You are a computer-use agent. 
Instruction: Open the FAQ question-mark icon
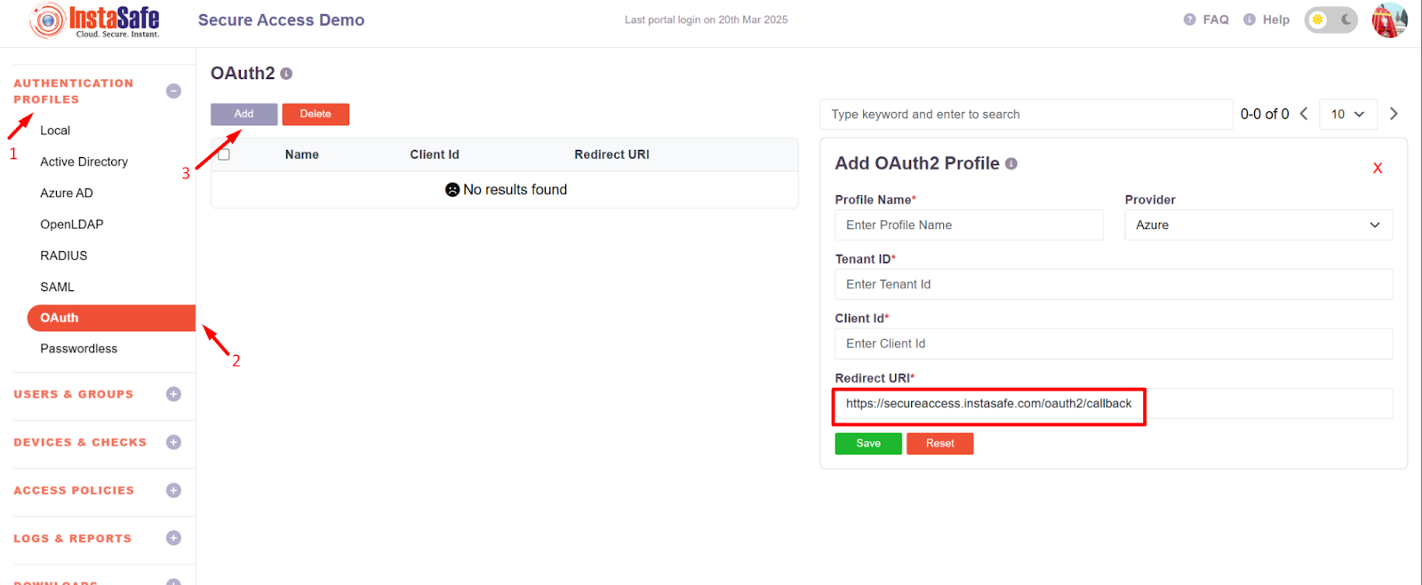pyautogui.click(x=1189, y=20)
